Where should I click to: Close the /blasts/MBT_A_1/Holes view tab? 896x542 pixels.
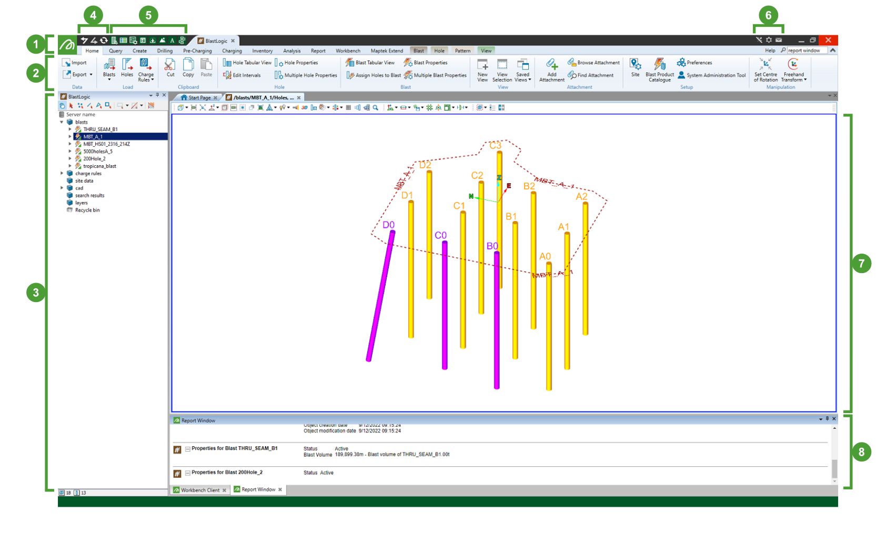pyautogui.click(x=299, y=98)
